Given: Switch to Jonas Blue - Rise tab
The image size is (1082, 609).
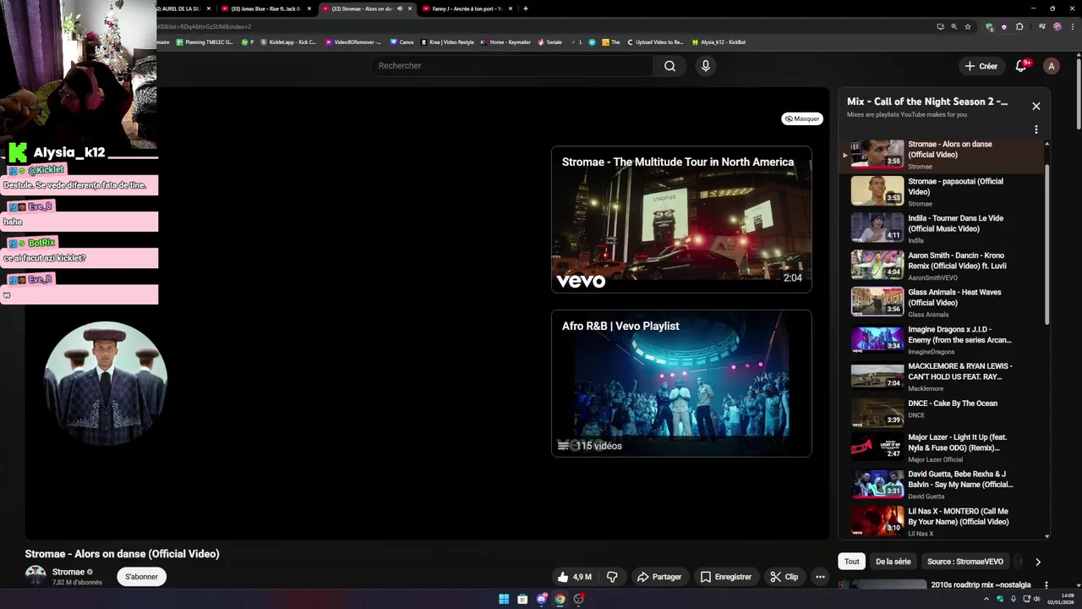Looking at the screenshot, I should 266,8.
